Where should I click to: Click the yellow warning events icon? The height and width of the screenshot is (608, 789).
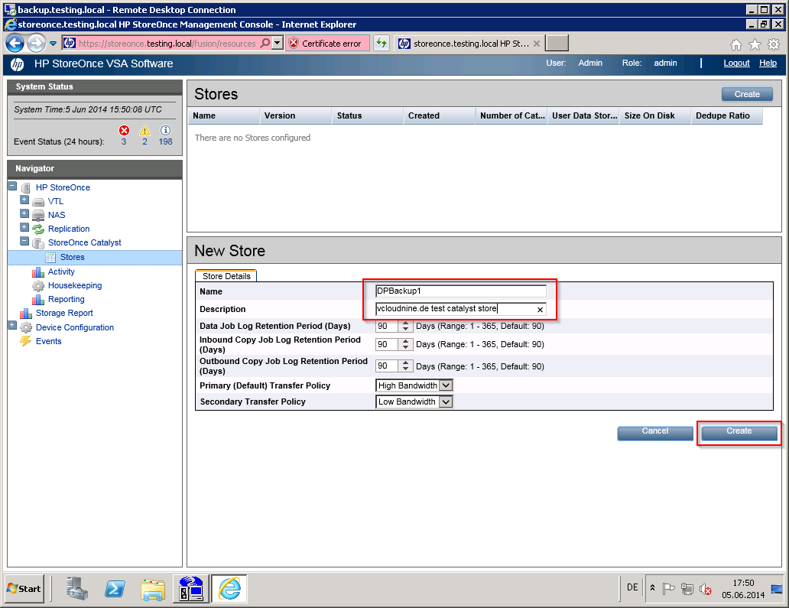pyautogui.click(x=145, y=131)
